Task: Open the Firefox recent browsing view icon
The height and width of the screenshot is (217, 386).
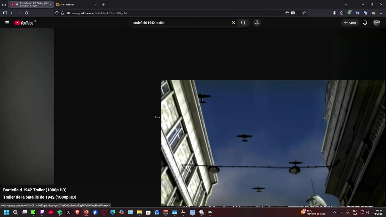Action: click(4, 5)
